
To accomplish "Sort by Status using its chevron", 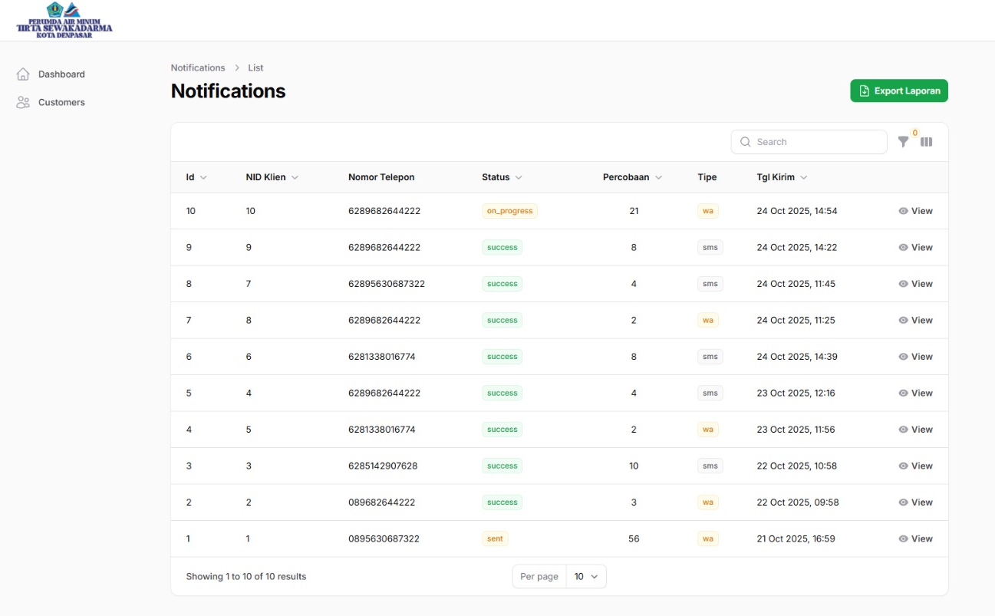I will (x=519, y=177).
